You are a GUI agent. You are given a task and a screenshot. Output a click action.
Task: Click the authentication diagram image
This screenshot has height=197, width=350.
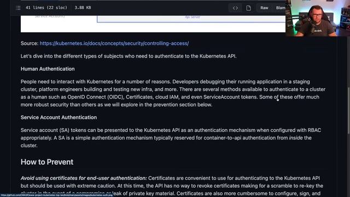[153, 24]
